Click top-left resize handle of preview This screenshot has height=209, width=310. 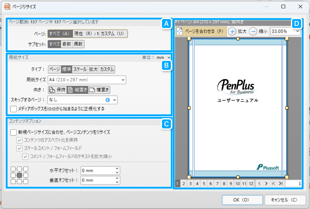pos(189,39)
